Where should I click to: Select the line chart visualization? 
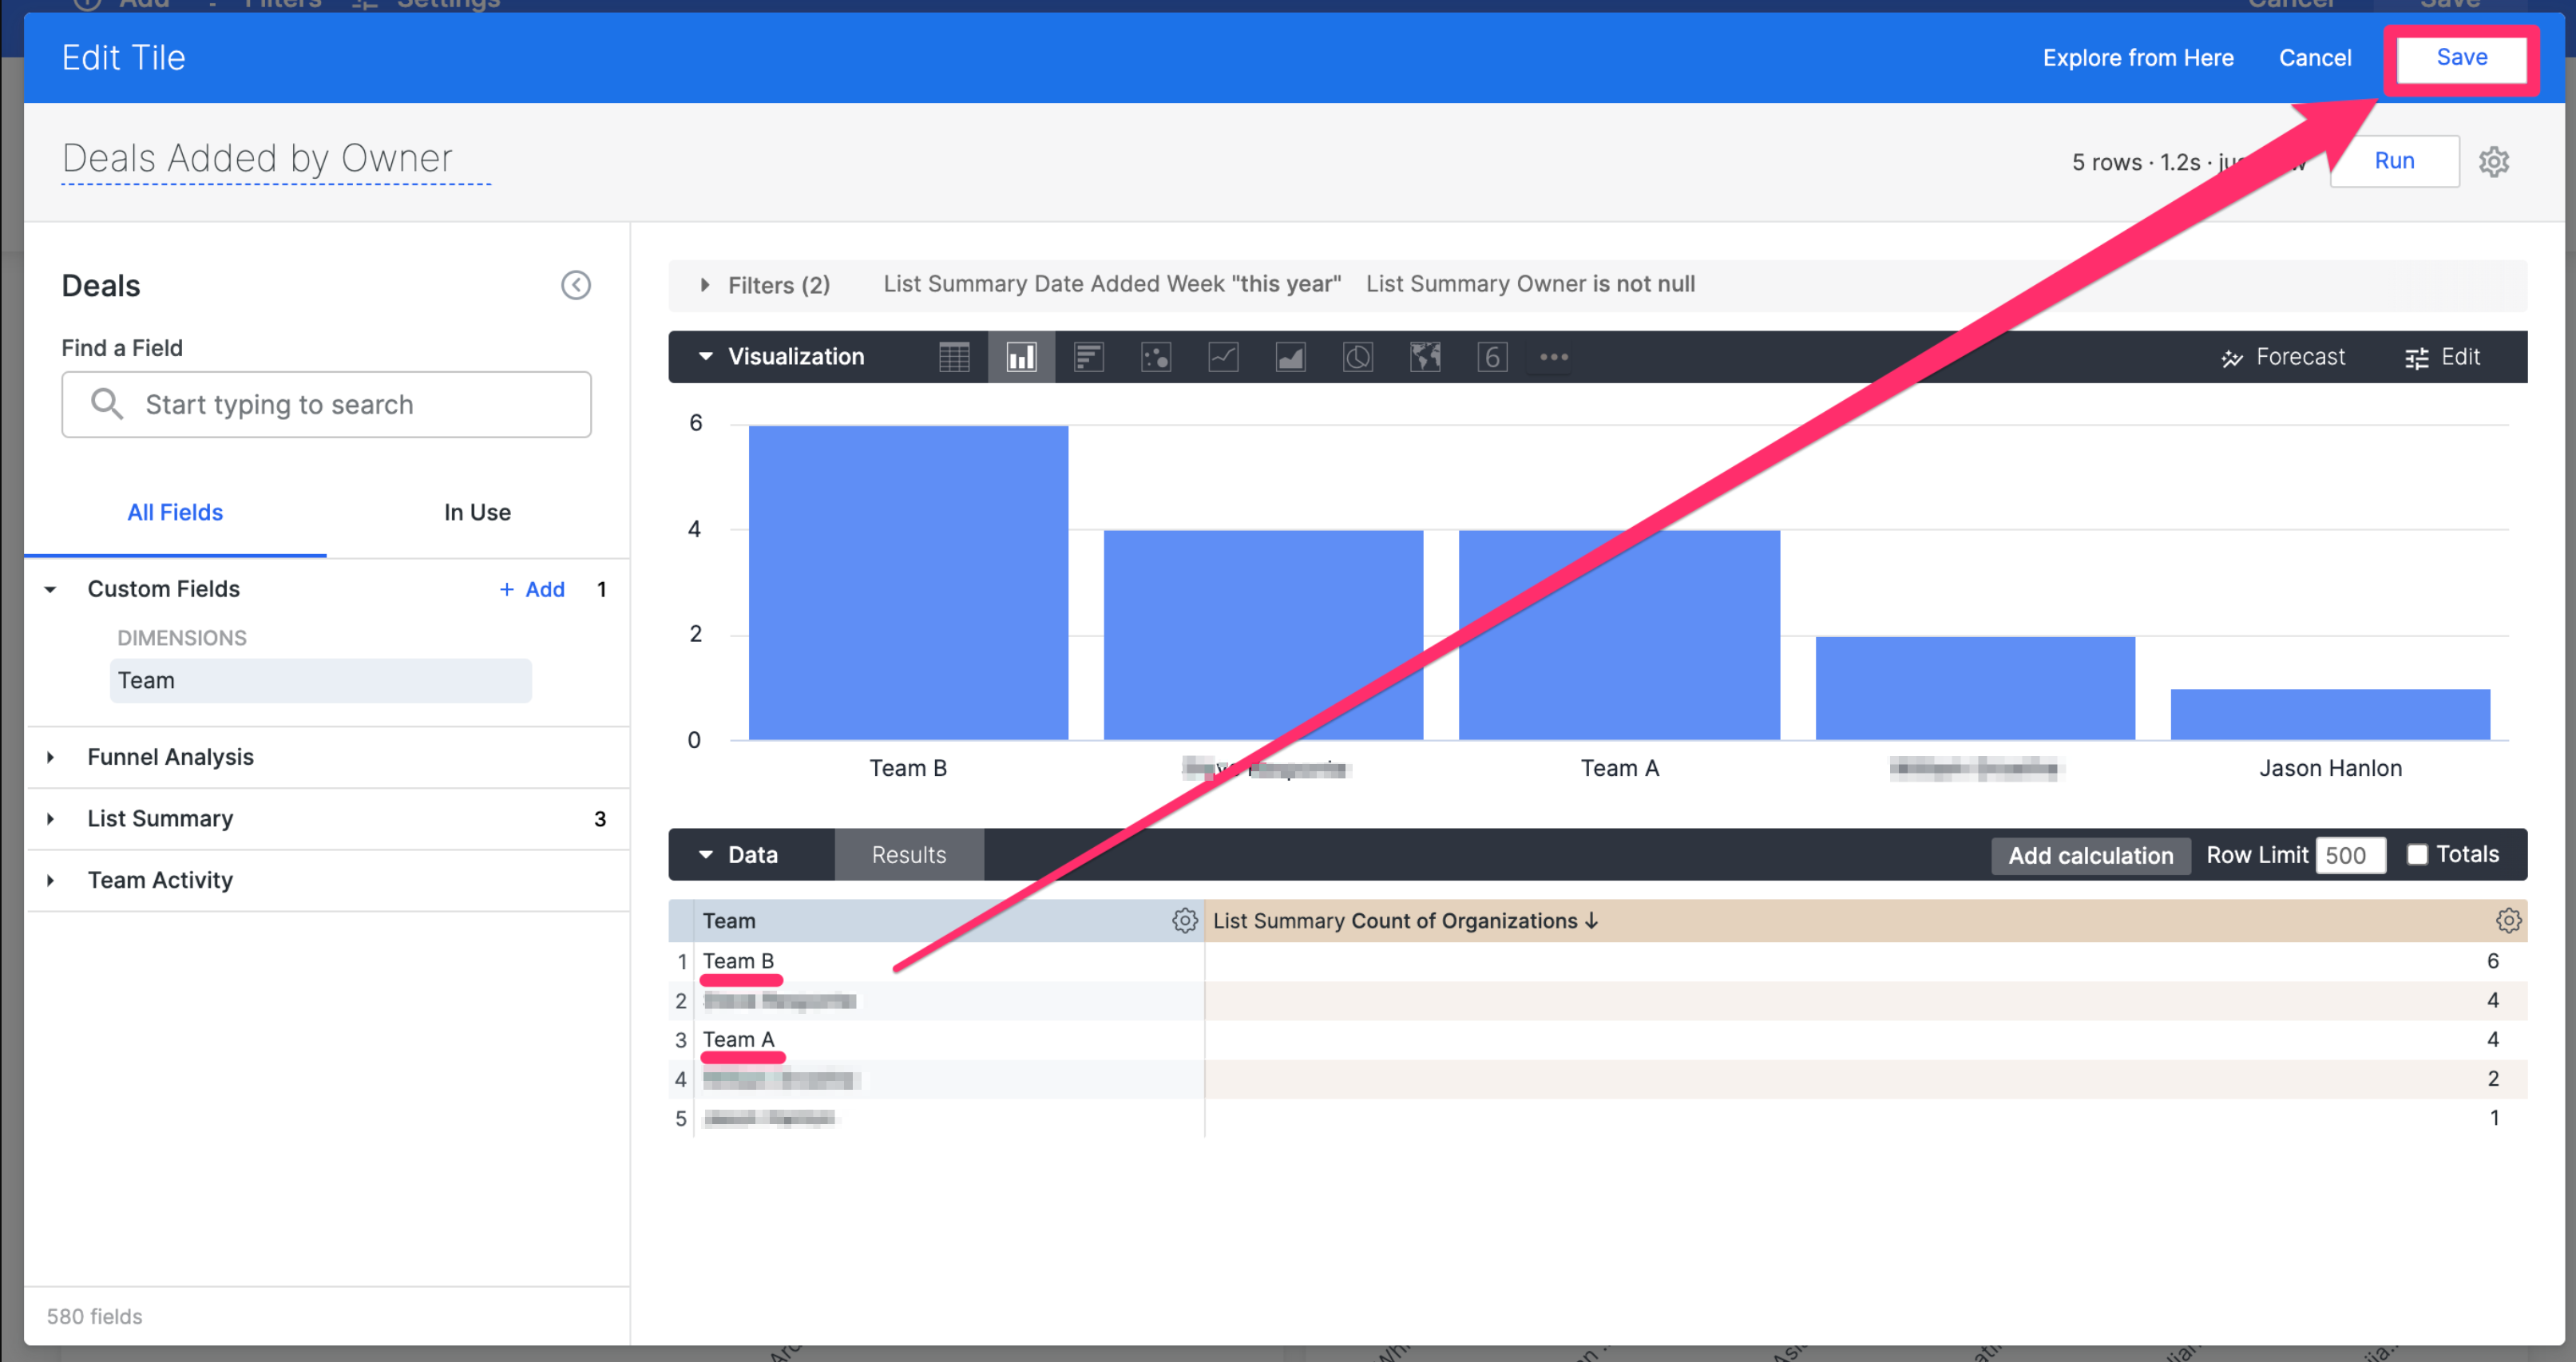tap(1223, 357)
